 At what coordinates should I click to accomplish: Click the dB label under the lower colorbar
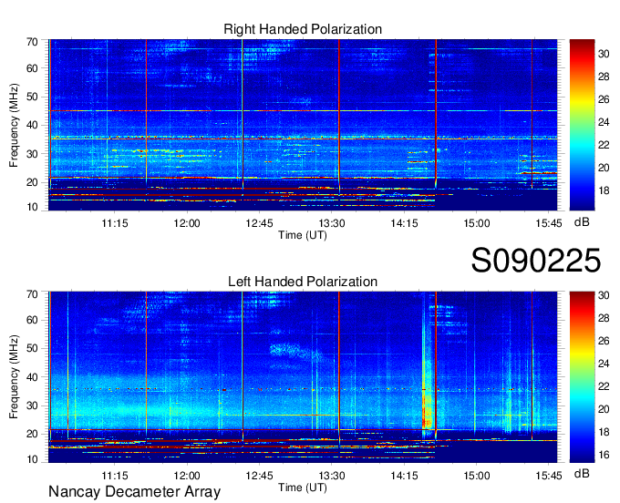582,473
